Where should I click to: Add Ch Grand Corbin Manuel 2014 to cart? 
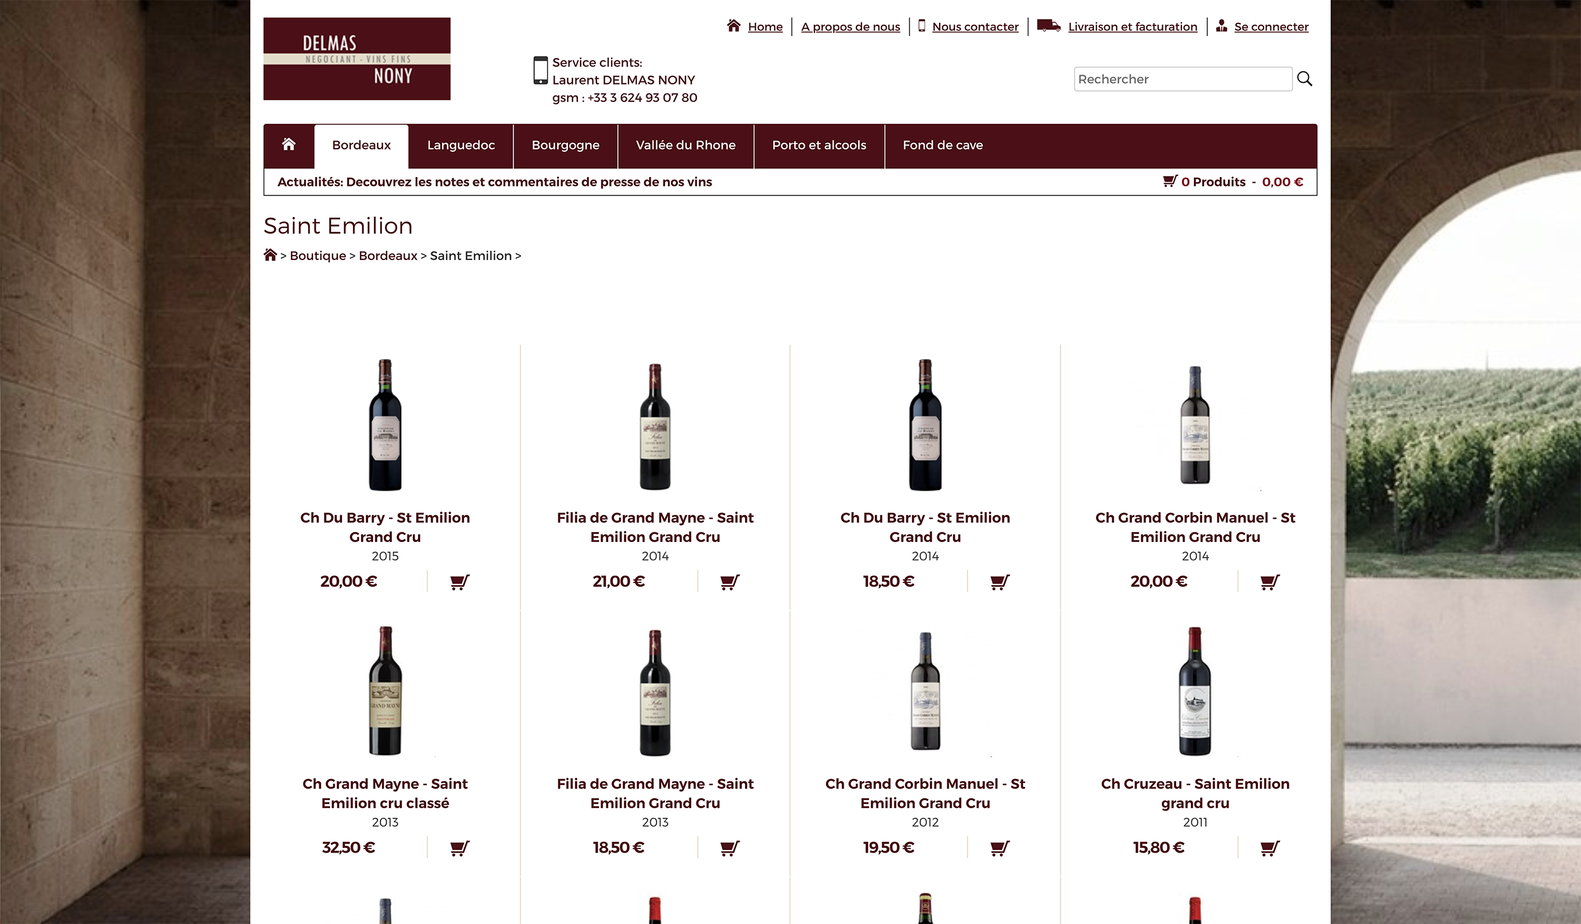(1270, 582)
